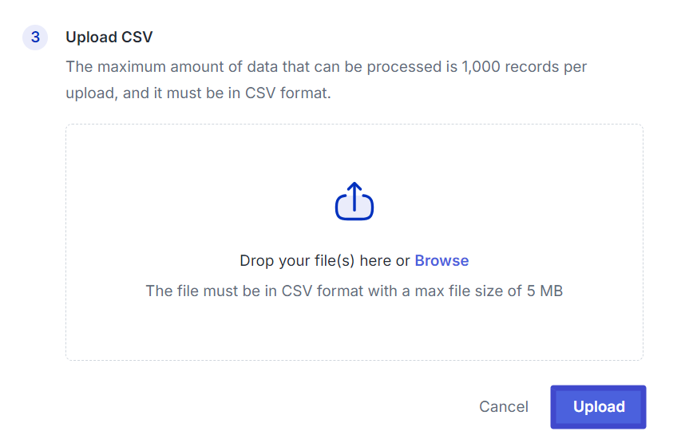Click the upload arrow icon
Image resolution: width=689 pixels, height=443 pixels.
354,202
